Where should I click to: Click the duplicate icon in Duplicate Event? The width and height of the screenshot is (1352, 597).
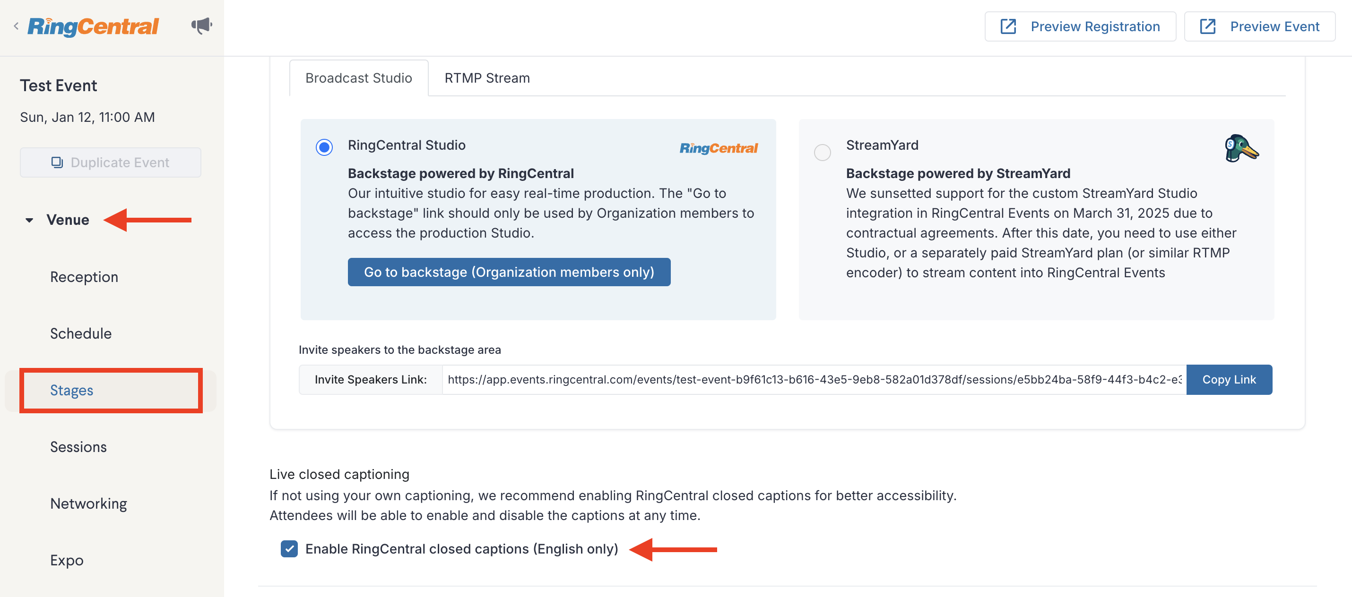coord(57,162)
